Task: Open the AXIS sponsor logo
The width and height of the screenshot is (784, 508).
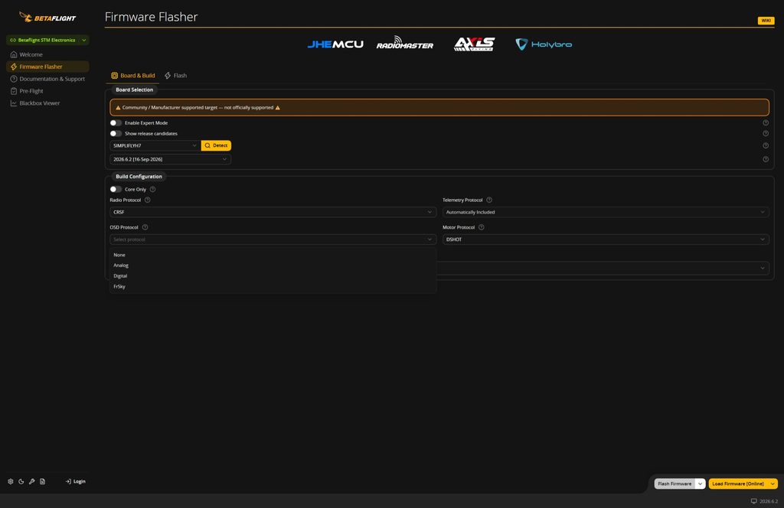Action: pos(475,44)
